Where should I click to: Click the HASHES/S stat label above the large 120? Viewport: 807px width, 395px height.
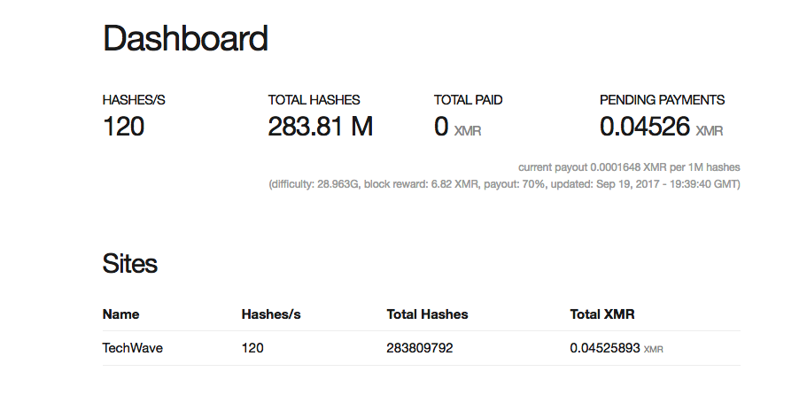134,100
